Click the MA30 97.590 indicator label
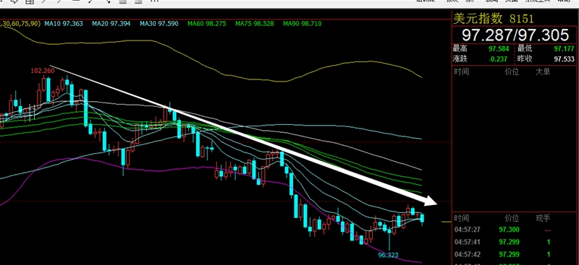The height and width of the screenshot is (265, 579). [x=159, y=24]
